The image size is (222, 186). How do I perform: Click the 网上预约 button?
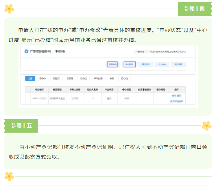[145, 64]
